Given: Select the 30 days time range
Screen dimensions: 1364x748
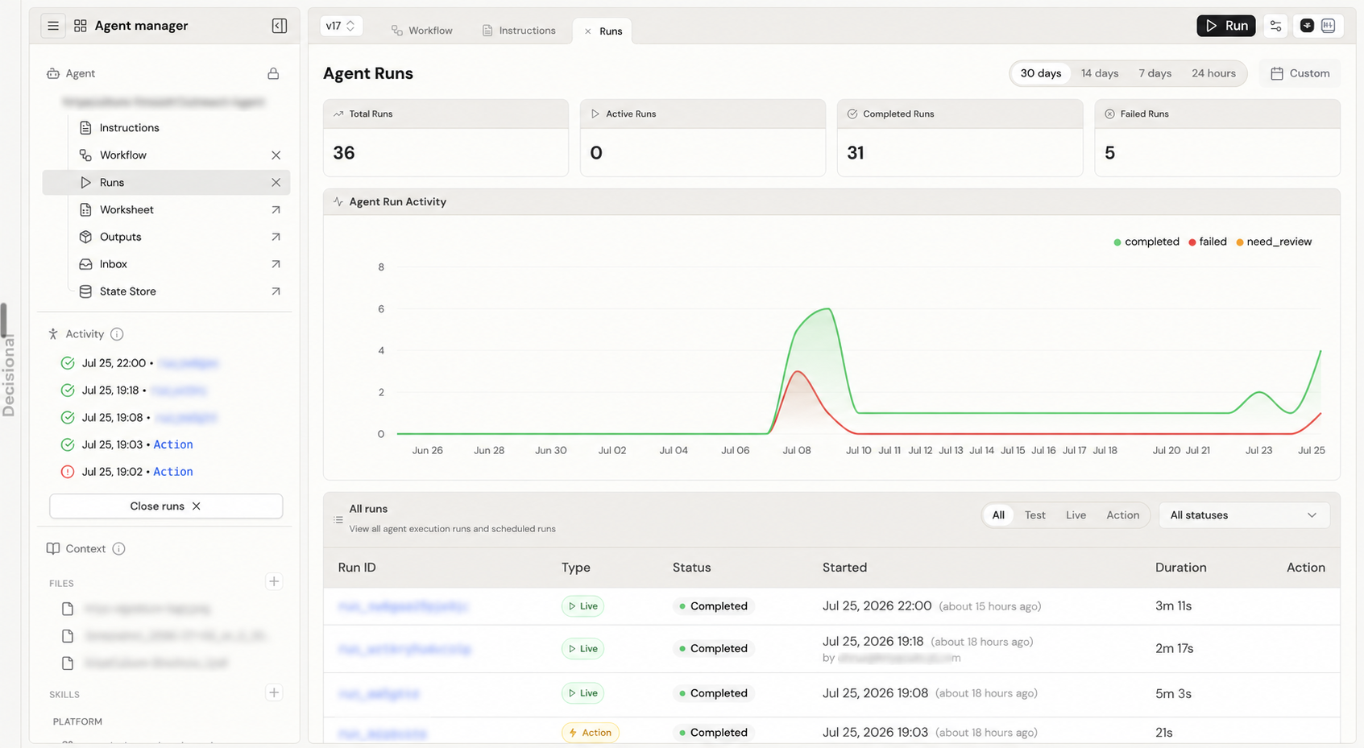Looking at the screenshot, I should [x=1041, y=73].
